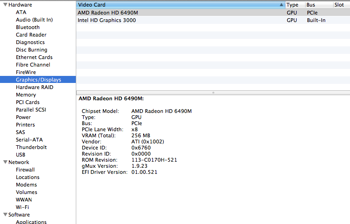
Task: Select WWAN under Network
Action: 24,200
